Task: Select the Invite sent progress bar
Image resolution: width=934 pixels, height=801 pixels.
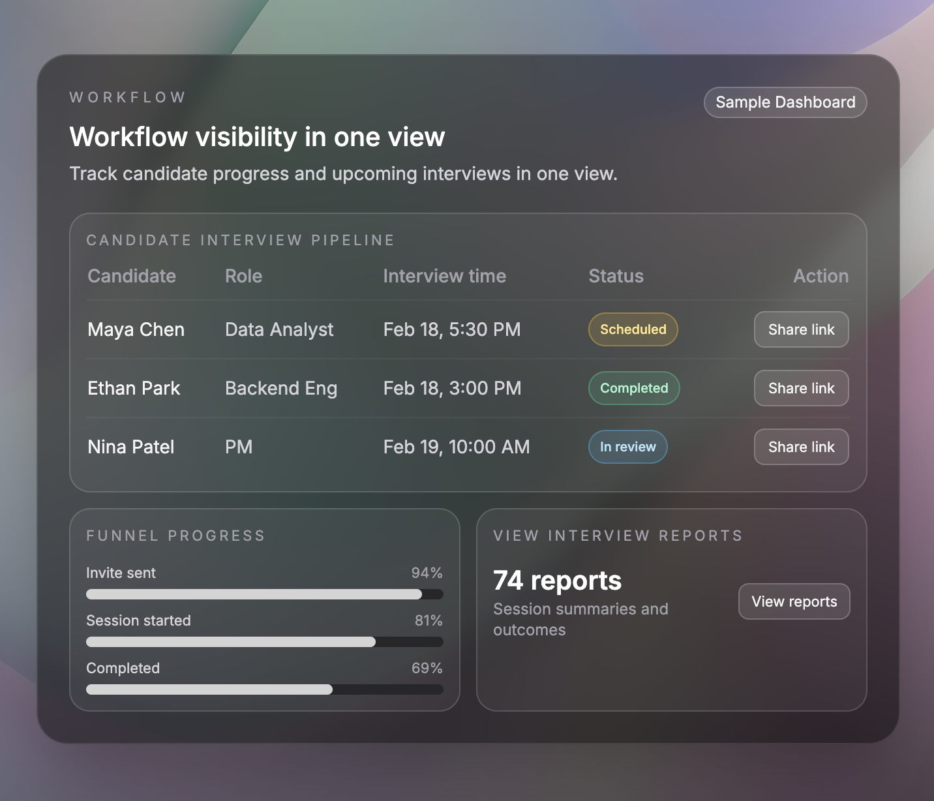Action: point(264,594)
